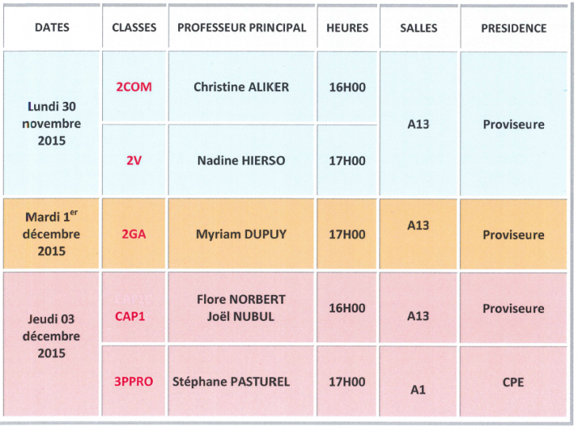Click the Myriam DUPUY cell
The height and width of the screenshot is (431, 578).
(241, 234)
